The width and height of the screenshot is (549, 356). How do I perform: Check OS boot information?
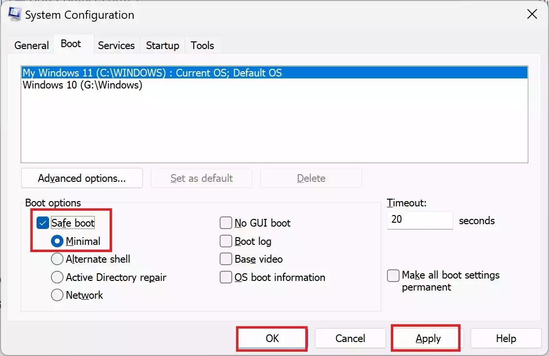coord(225,277)
